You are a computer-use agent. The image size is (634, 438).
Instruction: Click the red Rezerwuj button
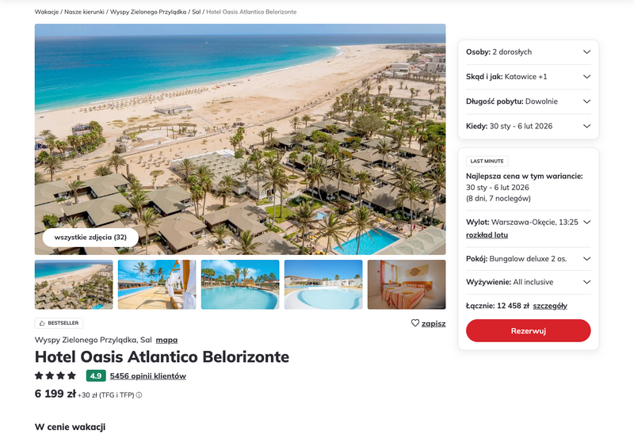(x=528, y=331)
